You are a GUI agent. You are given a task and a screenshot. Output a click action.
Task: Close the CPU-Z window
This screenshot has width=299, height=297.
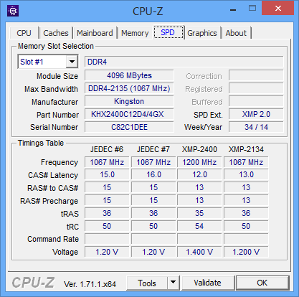coord(278,9)
